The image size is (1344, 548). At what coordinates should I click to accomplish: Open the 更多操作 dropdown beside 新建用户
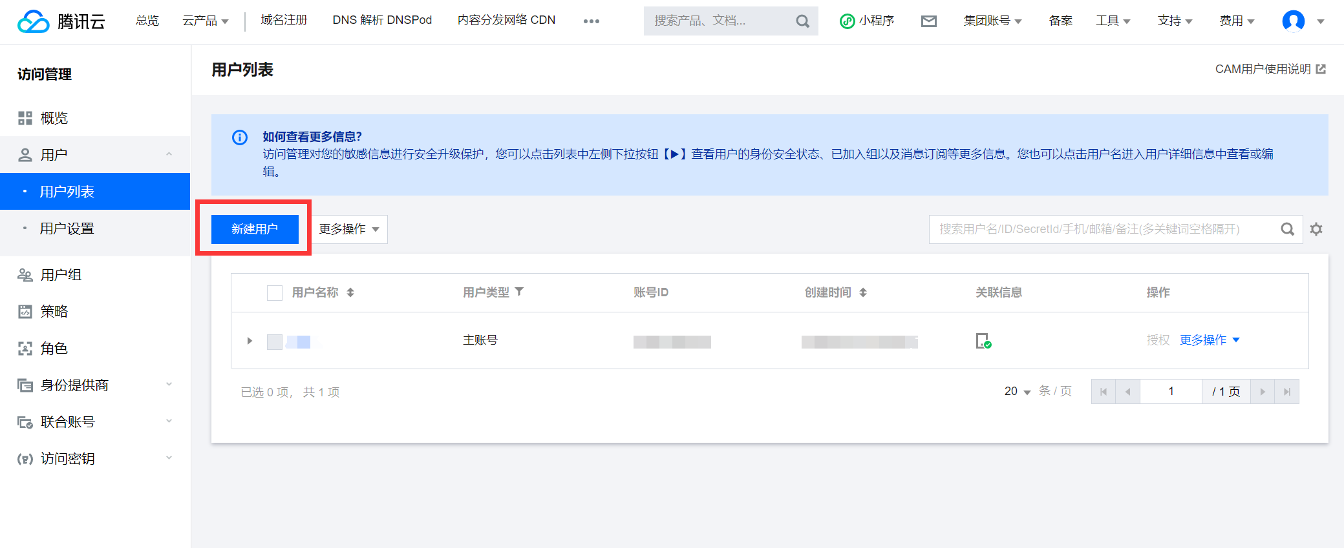point(349,229)
